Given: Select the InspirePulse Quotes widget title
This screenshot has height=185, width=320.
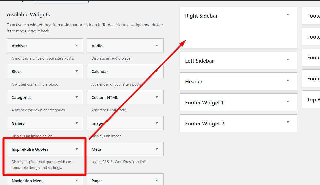Looking at the screenshot, I should click(x=30, y=149).
